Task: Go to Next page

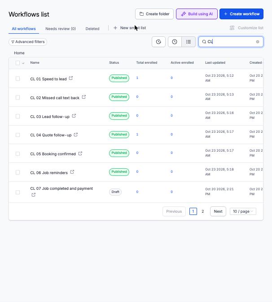Action: tap(218, 211)
